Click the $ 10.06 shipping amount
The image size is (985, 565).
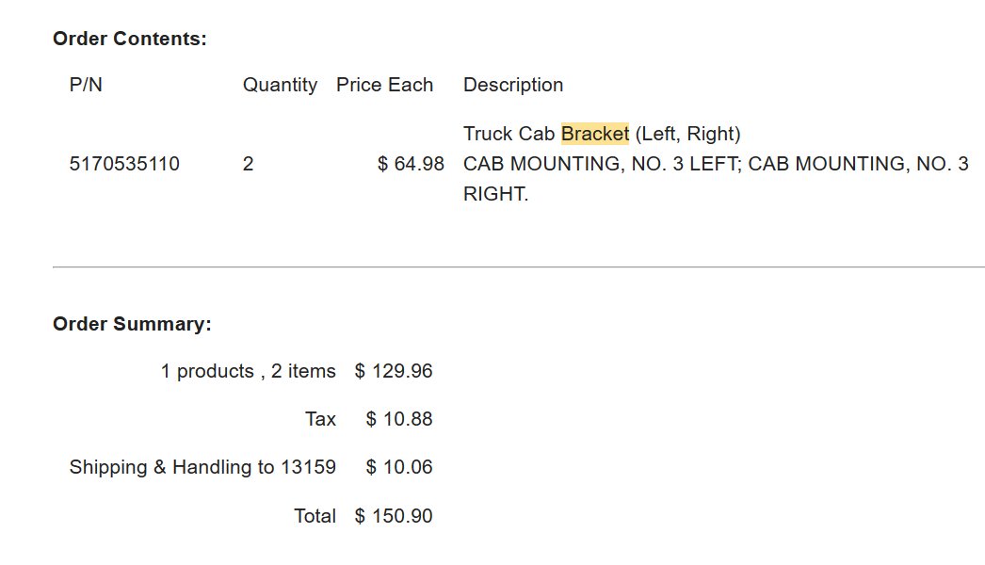tap(399, 468)
